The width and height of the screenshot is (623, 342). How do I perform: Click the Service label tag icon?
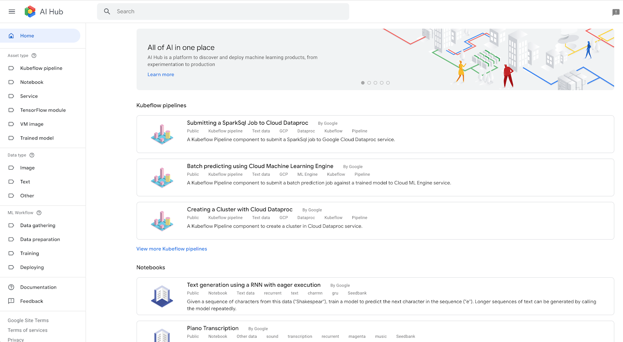pyautogui.click(x=11, y=96)
